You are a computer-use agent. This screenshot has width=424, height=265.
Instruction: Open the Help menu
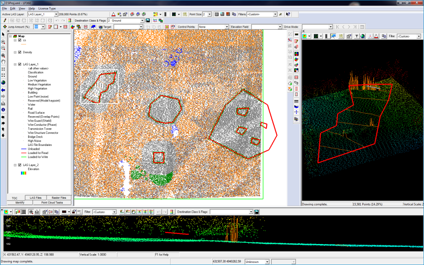[x=31, y=8]
